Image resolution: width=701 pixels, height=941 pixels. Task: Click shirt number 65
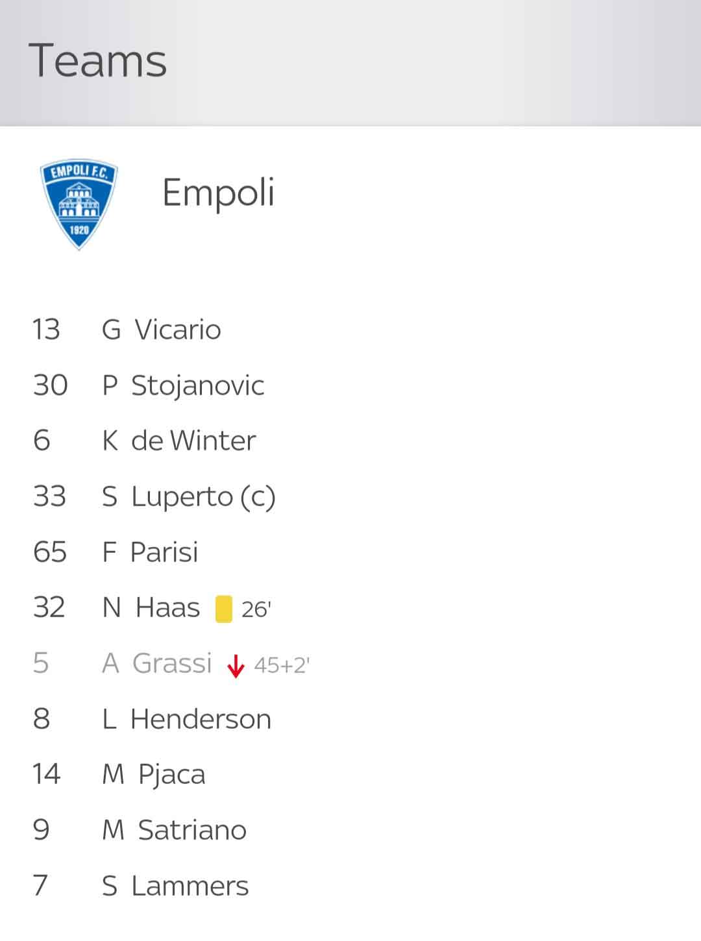coord(50,552)
